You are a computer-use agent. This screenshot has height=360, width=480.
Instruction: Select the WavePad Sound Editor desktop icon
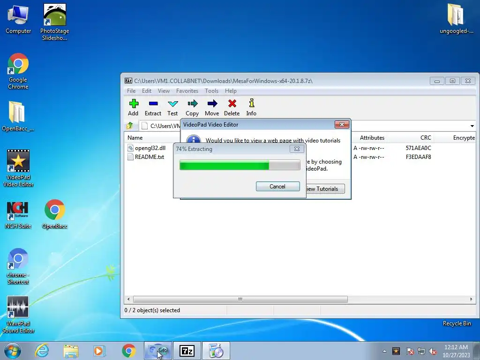pyautogui.click(x=18, y=315)
